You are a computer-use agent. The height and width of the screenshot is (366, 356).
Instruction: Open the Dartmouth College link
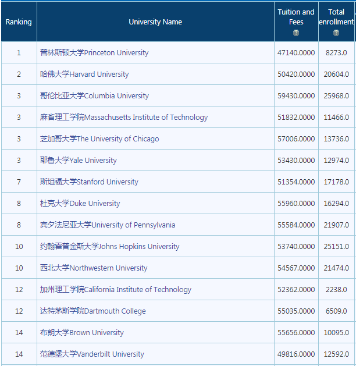point(92,311)
